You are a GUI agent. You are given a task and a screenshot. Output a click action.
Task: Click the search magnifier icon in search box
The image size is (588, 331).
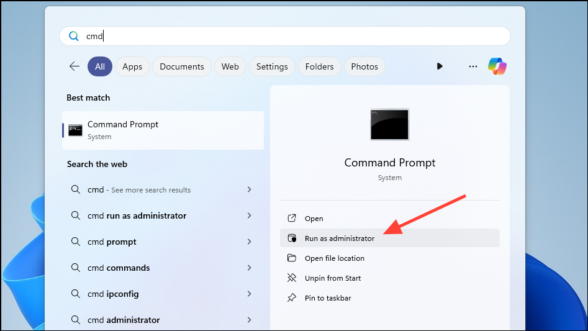[73, 36]
